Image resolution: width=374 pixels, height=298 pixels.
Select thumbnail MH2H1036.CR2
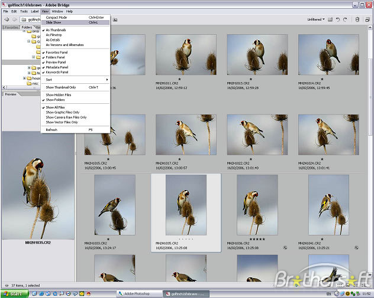click(x=257, y=205)
